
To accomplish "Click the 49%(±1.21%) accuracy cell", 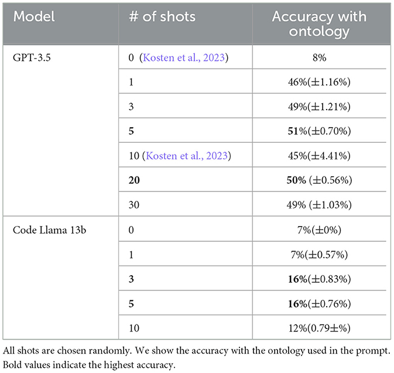I will [319, 107].
